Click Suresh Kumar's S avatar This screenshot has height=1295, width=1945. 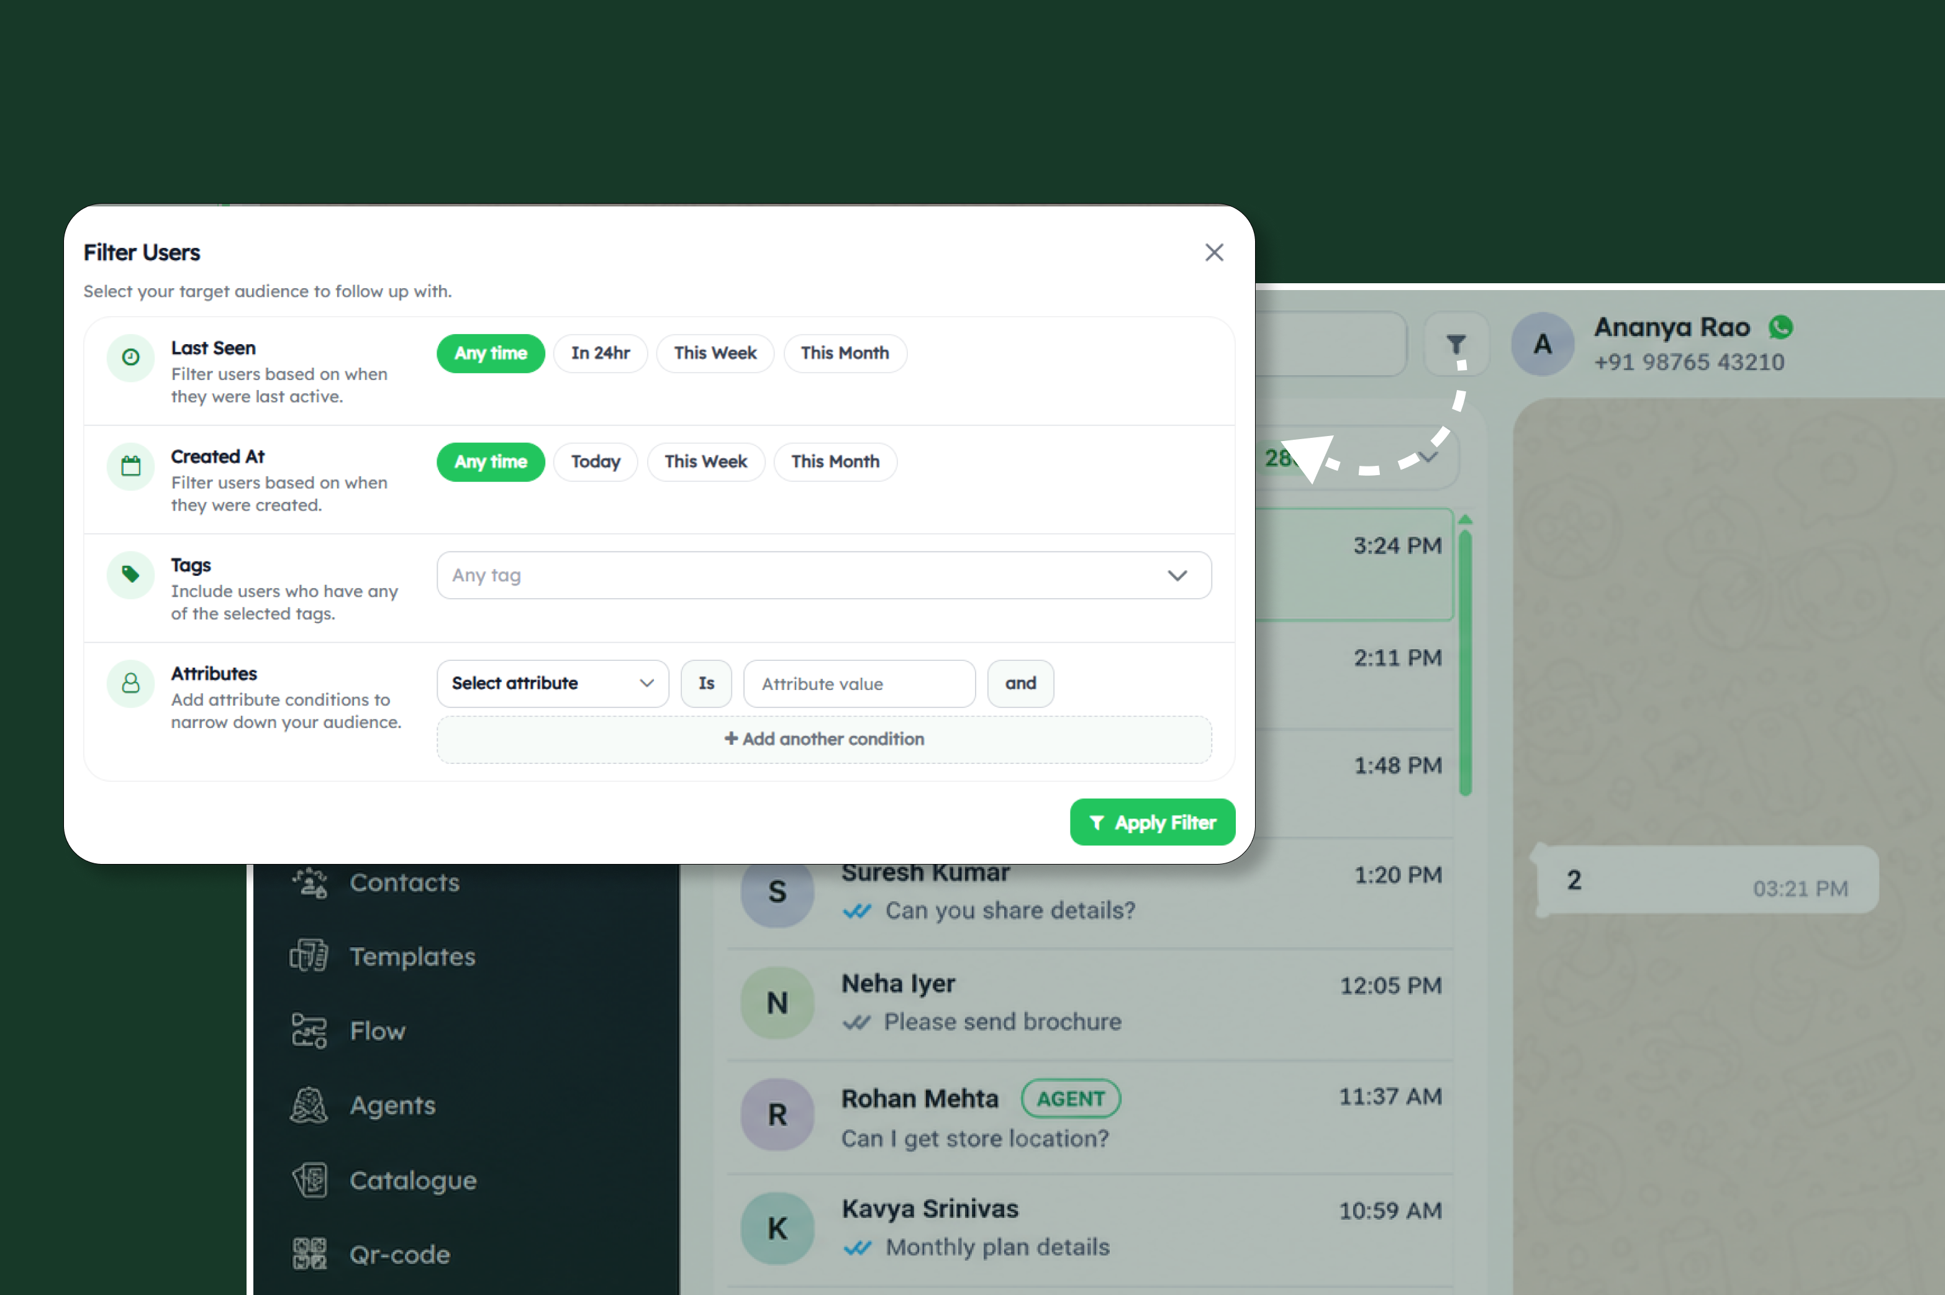777,892
